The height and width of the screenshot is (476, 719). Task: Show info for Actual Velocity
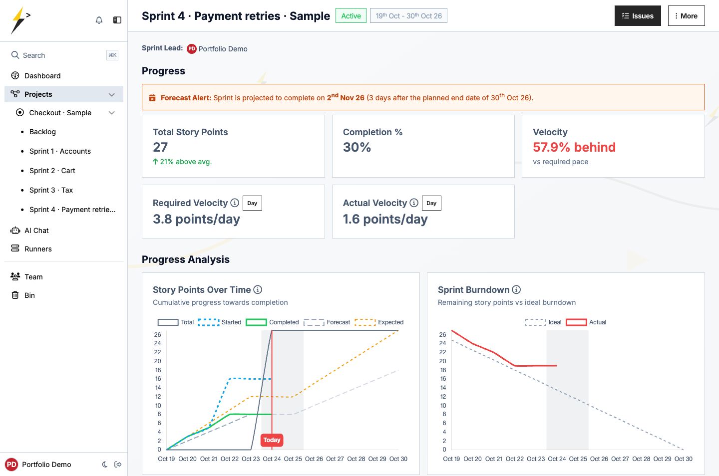point(414,203)
